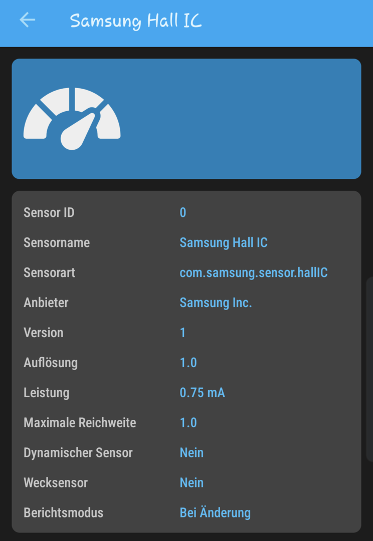Tap the back arrow icon

[28, 20]
